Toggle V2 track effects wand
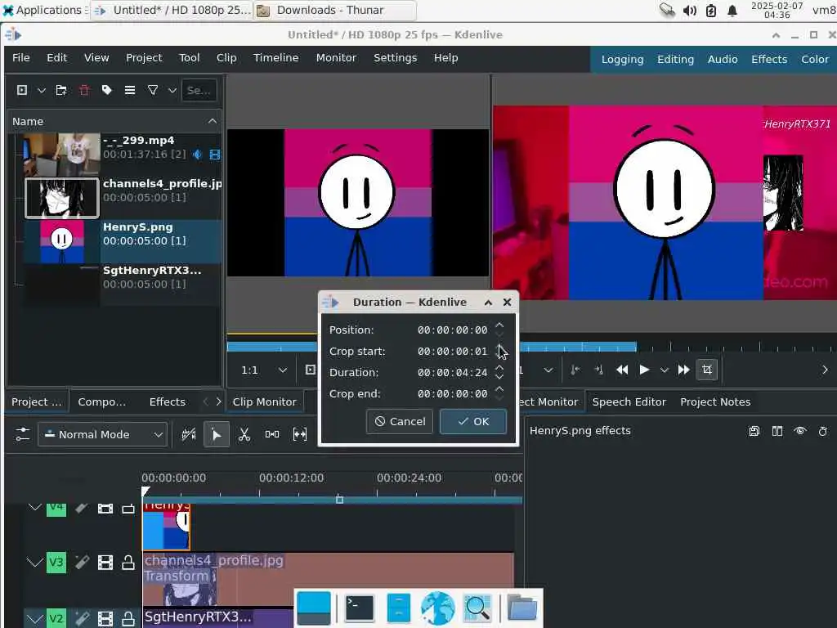 pos(82,618)
